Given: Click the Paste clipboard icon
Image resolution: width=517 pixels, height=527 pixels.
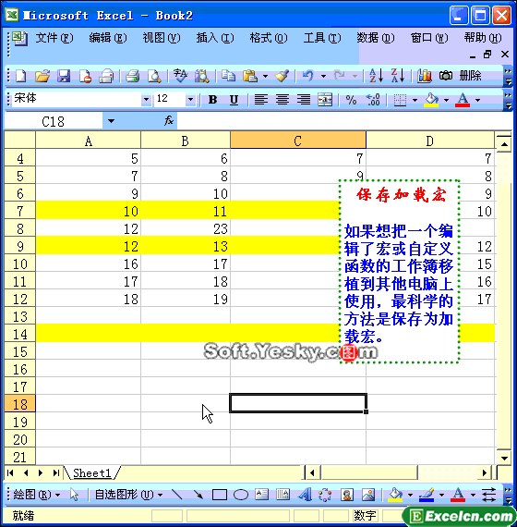Looking at the screenshot, I should point(250,76).
